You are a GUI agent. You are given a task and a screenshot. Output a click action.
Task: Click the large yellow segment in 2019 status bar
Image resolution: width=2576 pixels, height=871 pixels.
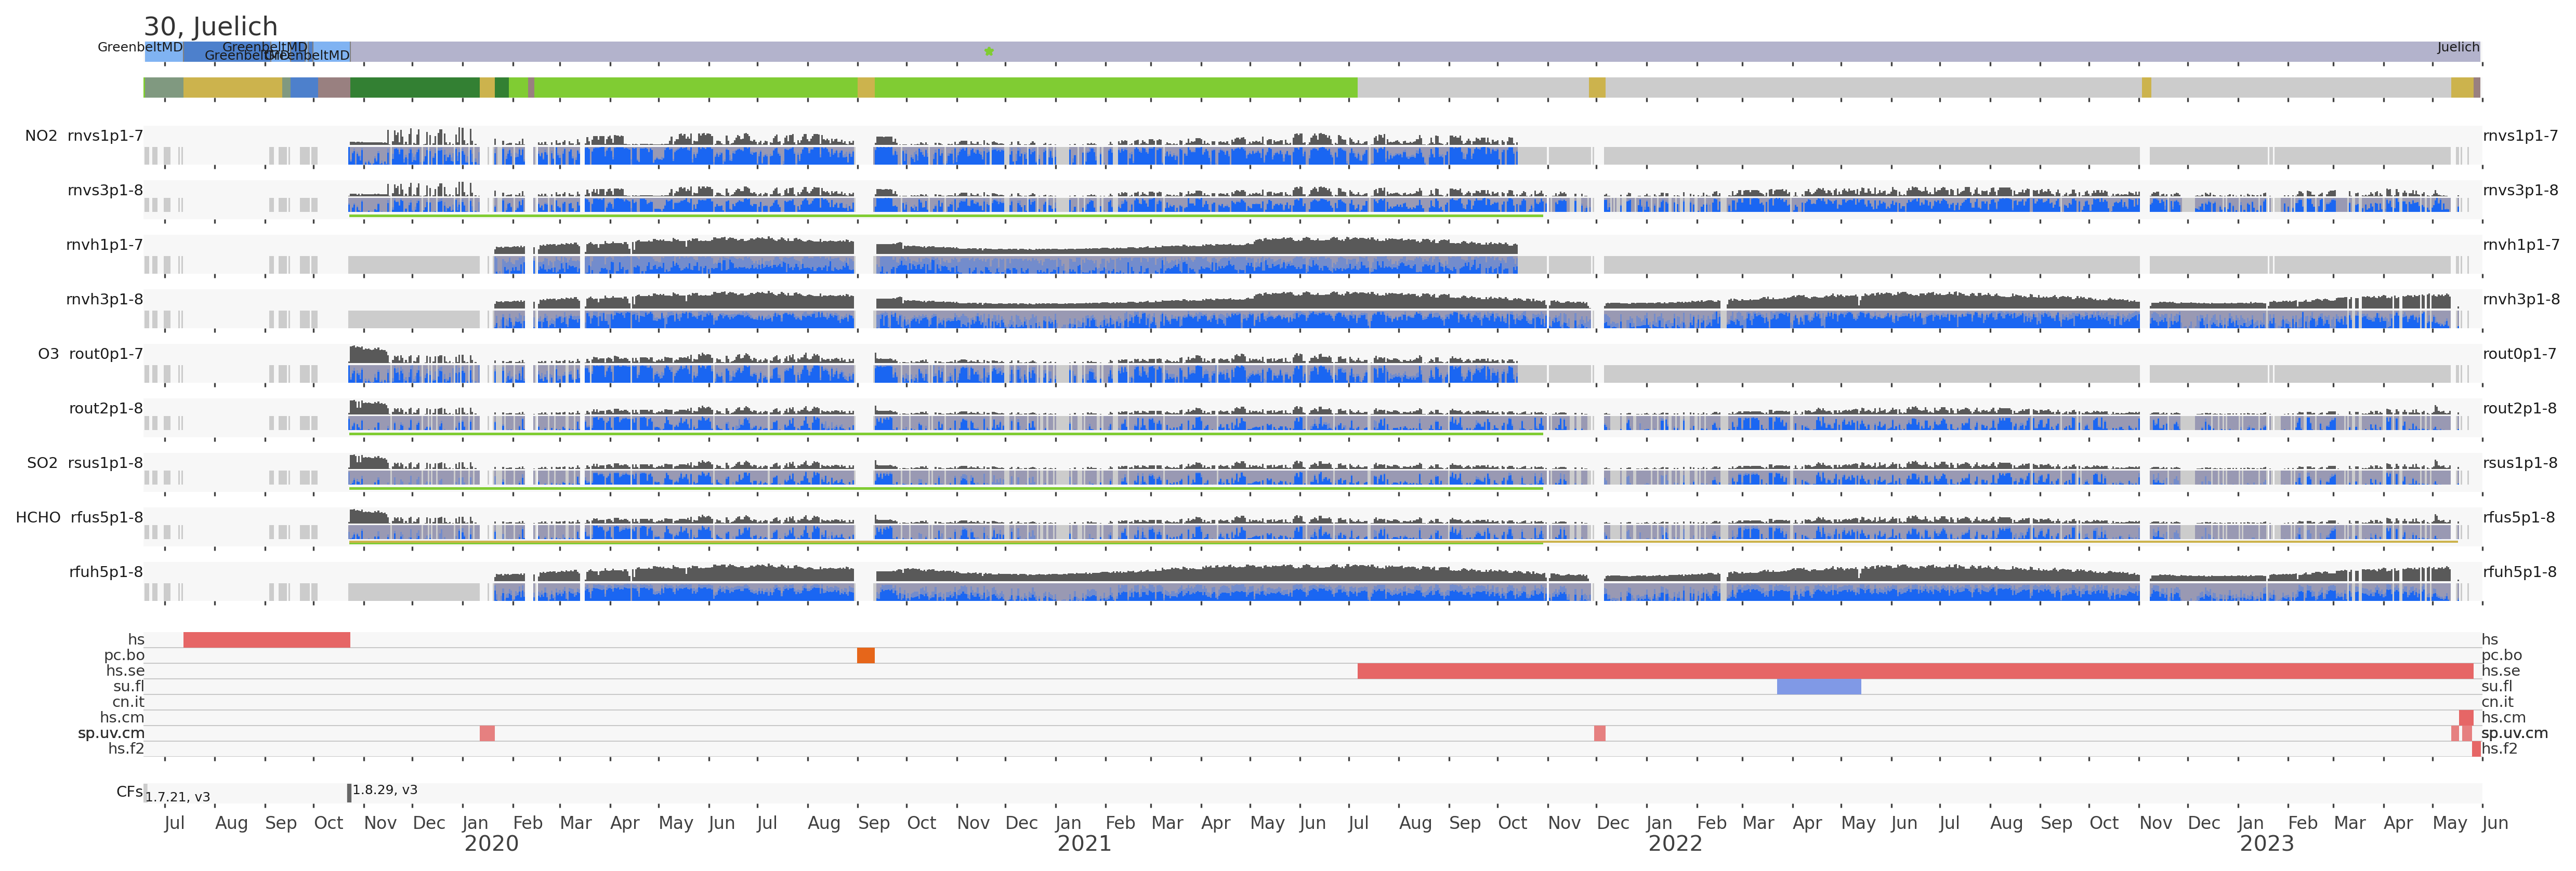coord(232,88)
